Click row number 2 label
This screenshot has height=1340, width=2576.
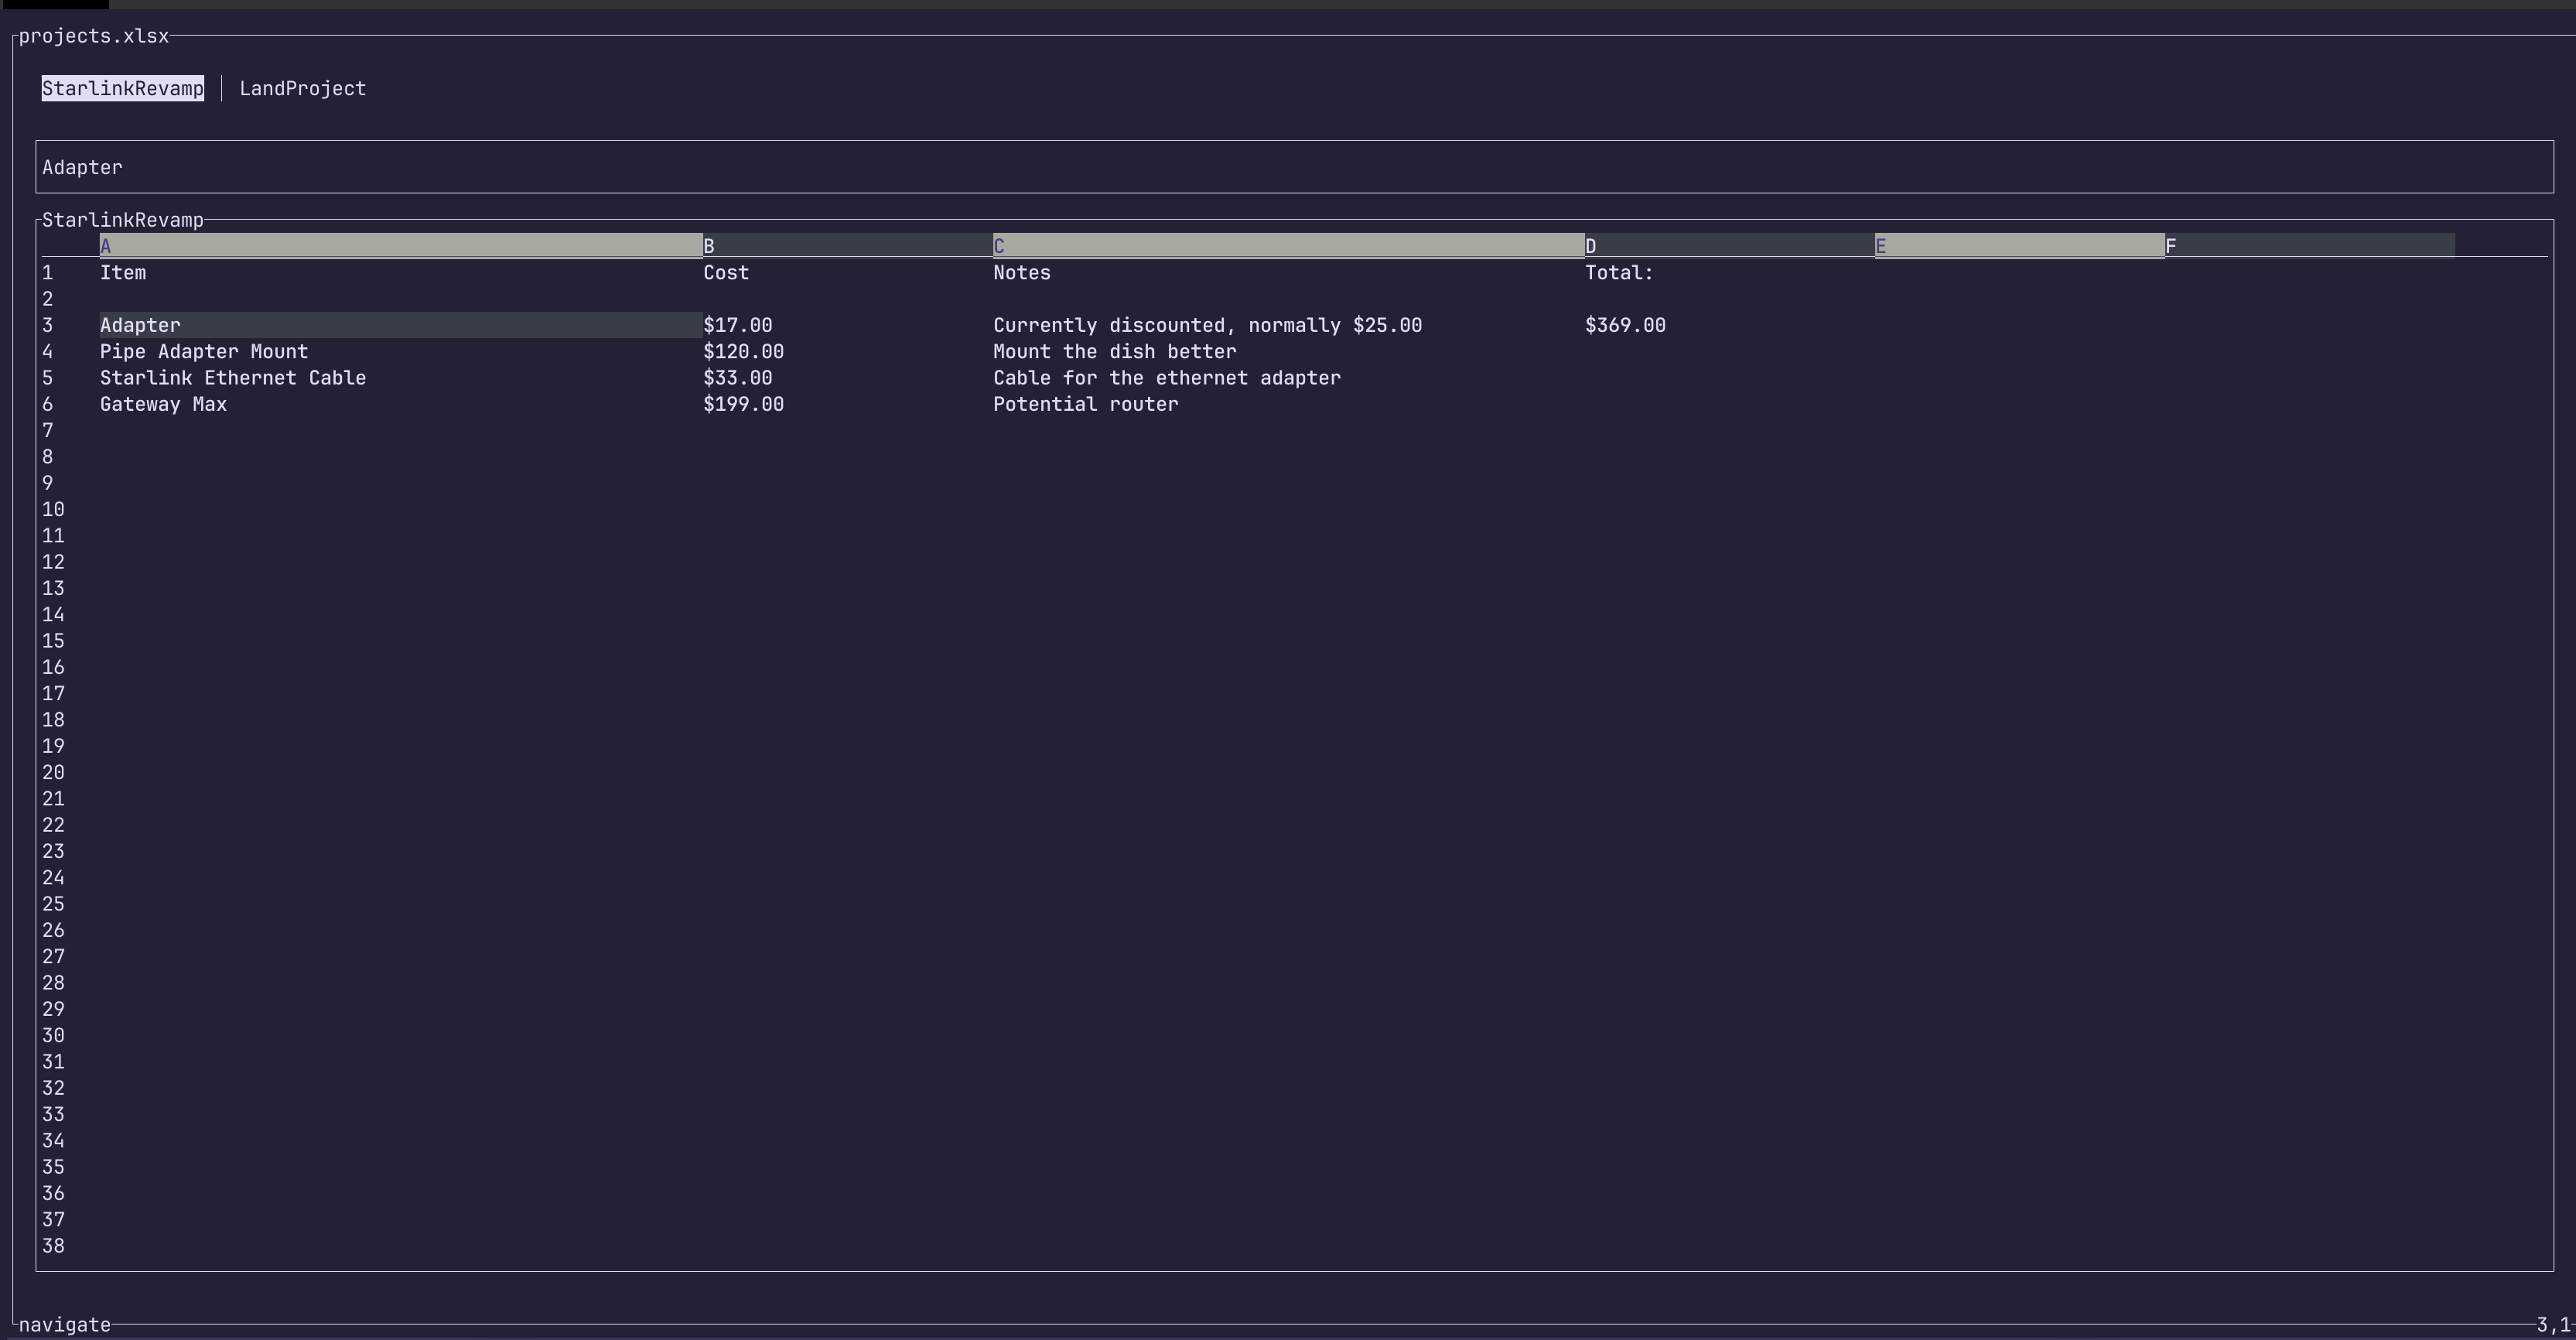pyautogui.click(x=47, y=299)
